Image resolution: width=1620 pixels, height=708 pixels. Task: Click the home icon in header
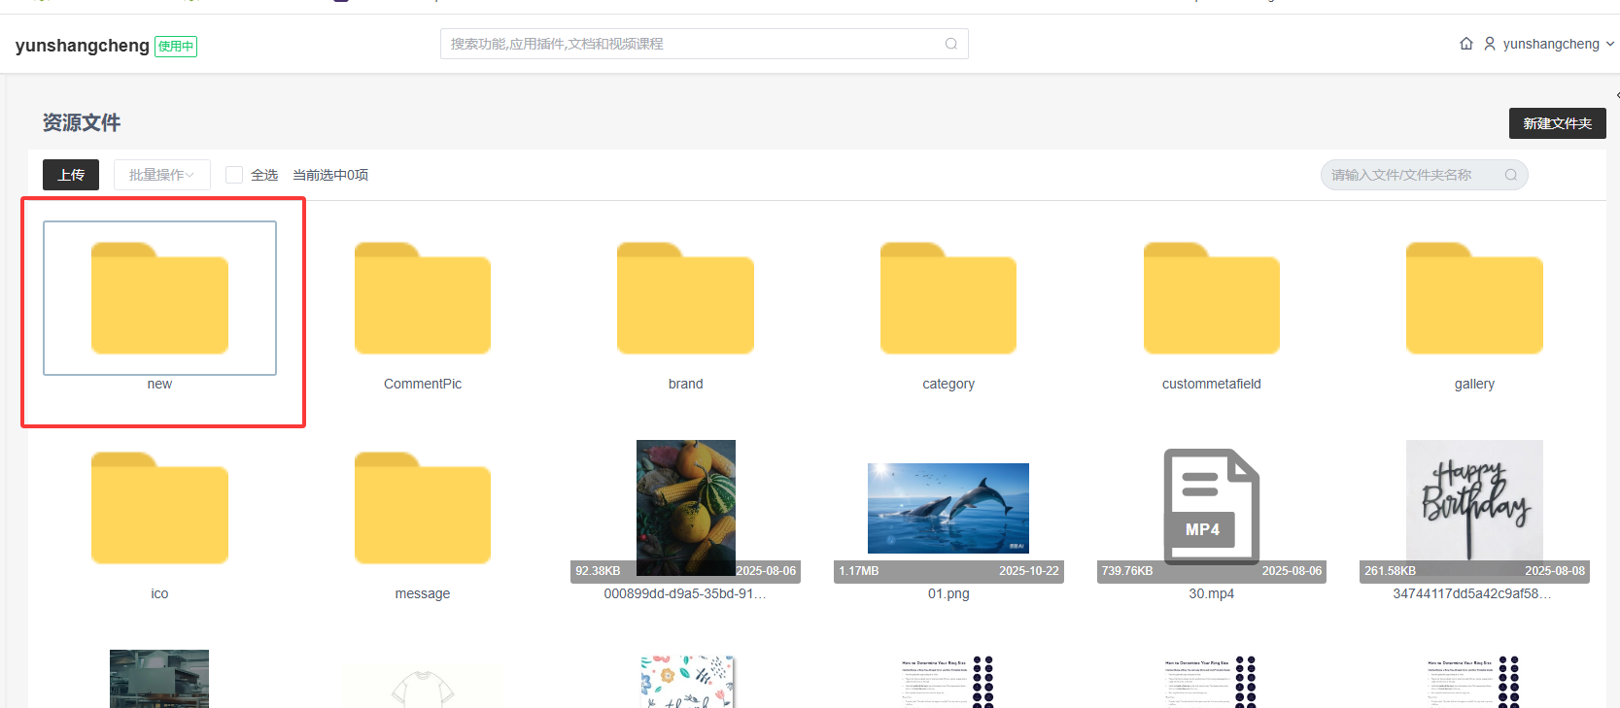click(x=1465, y=44)
